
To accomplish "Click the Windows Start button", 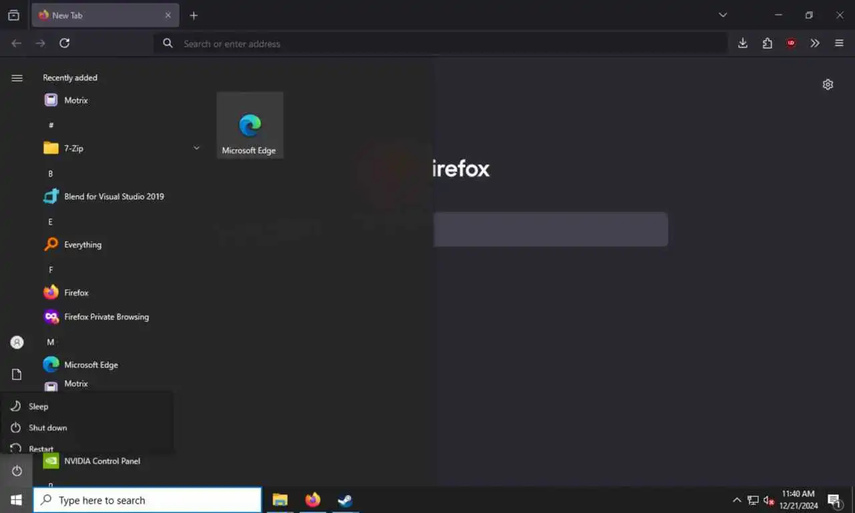I will (x=16, y=500).
